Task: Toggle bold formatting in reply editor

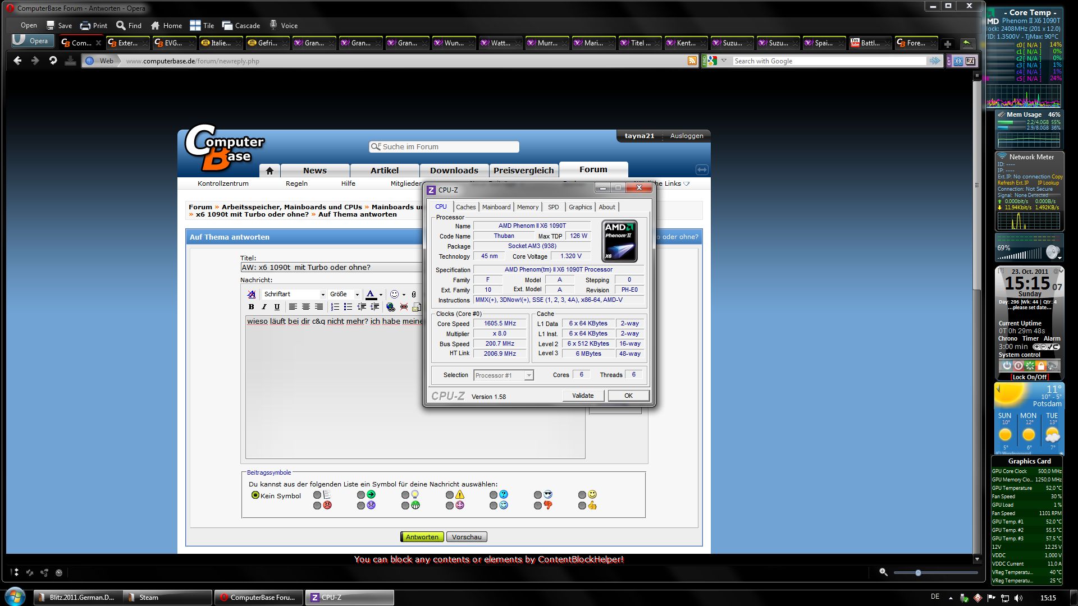Action: [x=251, y=307]
